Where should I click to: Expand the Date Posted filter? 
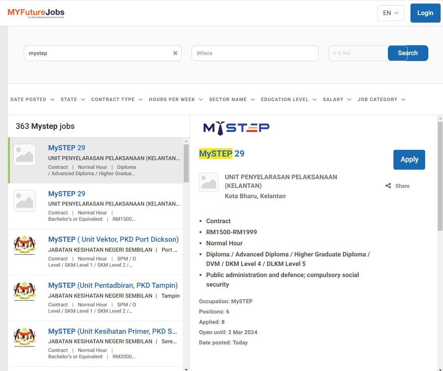32,99
